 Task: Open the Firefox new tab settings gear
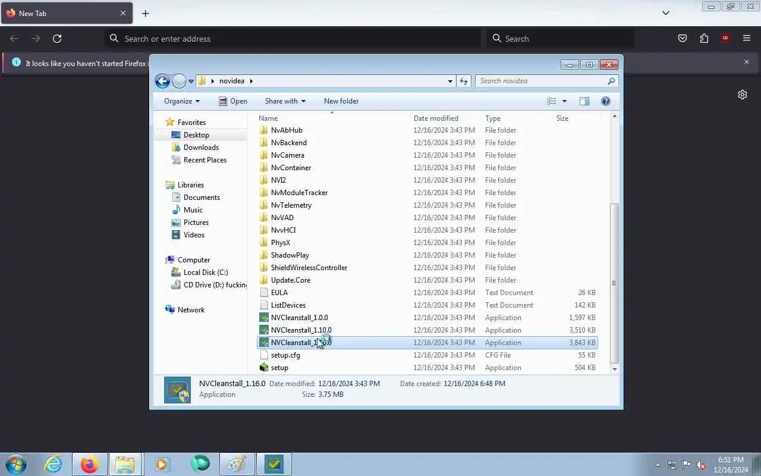tap(743, 95)
